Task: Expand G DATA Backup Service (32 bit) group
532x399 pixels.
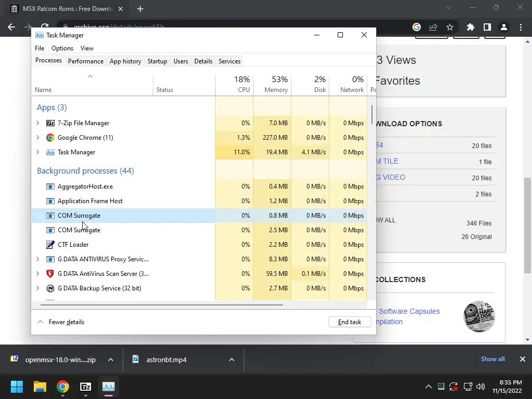Action: [x=37, y=288]
